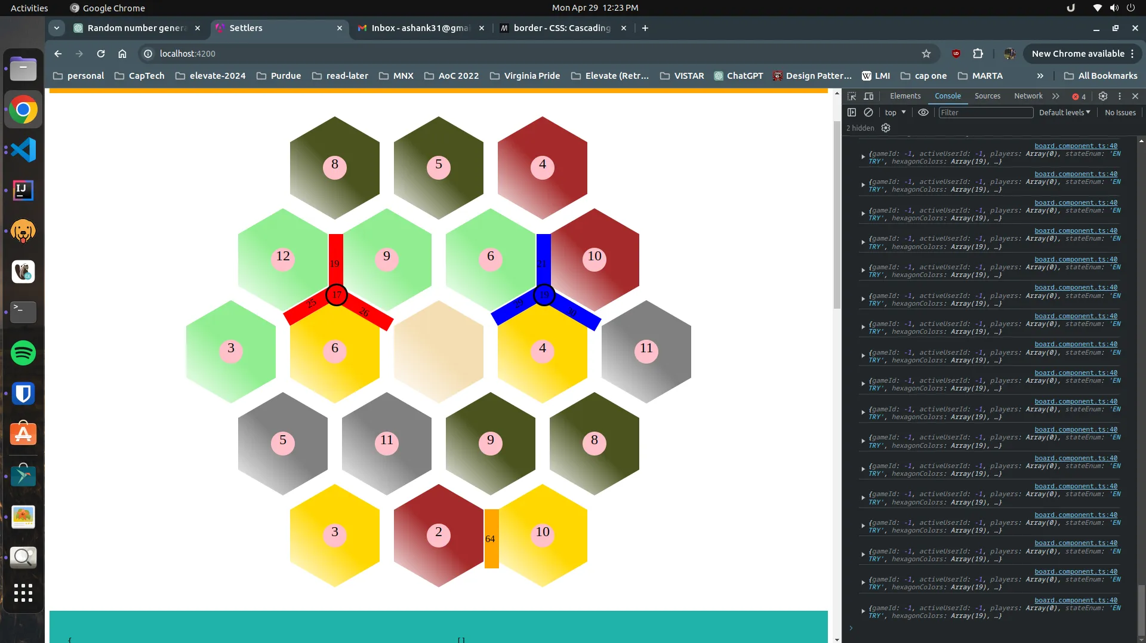Click the console Filter input field
The image size is (1146, 643).
click(x=985, y=112)
